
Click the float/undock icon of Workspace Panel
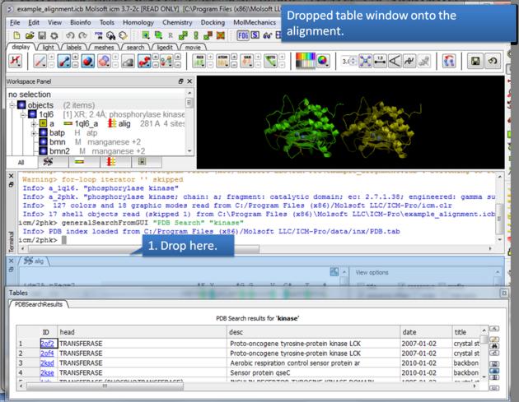pos(180,82)
